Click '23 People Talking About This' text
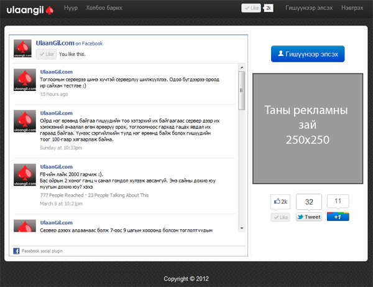The width and height of the screenshot is (373, 287). [x=119, y=195]
